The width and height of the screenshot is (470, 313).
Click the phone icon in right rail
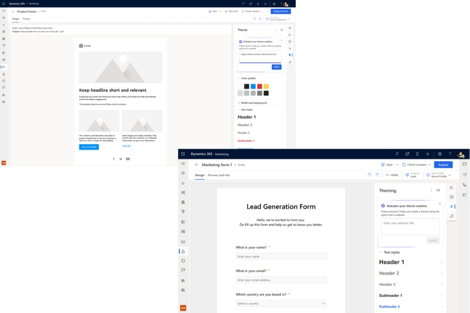pos(464,185)
